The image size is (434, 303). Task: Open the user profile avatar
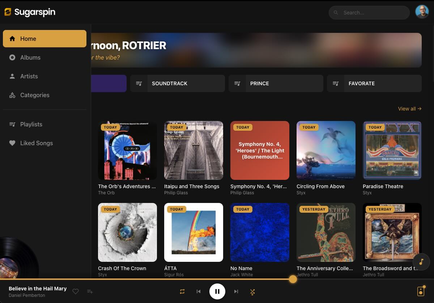pyautogui.click(x=422, y=12)
